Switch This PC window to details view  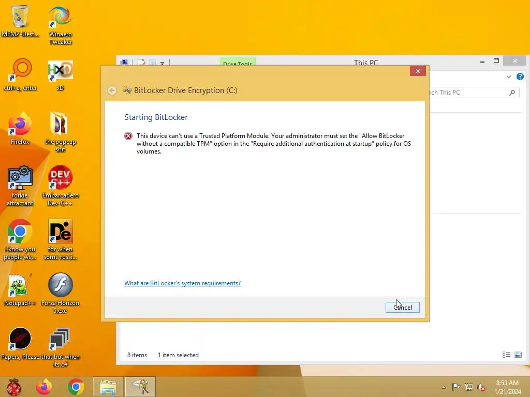(x=506, y=355)
